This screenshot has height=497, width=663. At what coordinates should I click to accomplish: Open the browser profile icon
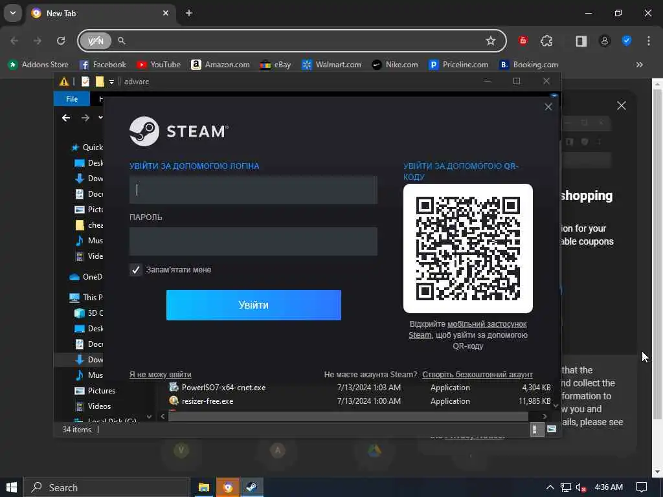click(x=605, y=41)
